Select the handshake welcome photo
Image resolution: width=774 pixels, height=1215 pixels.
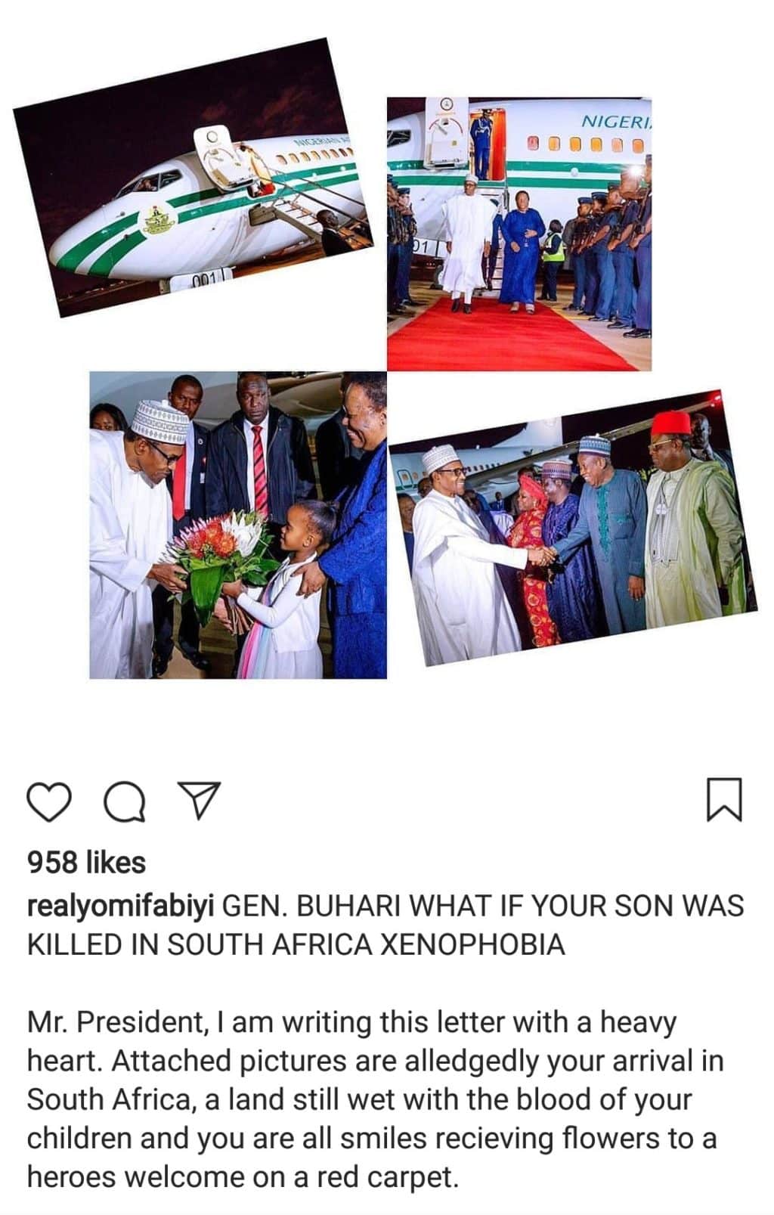573,528
